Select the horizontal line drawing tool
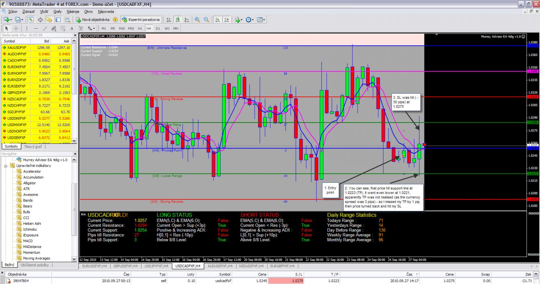 pyautogui.click(x=36, y=28)
